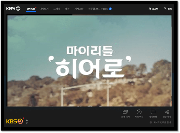Click the KBS2 channel logo
Viewport: 180px width, 133px height.
15,121
